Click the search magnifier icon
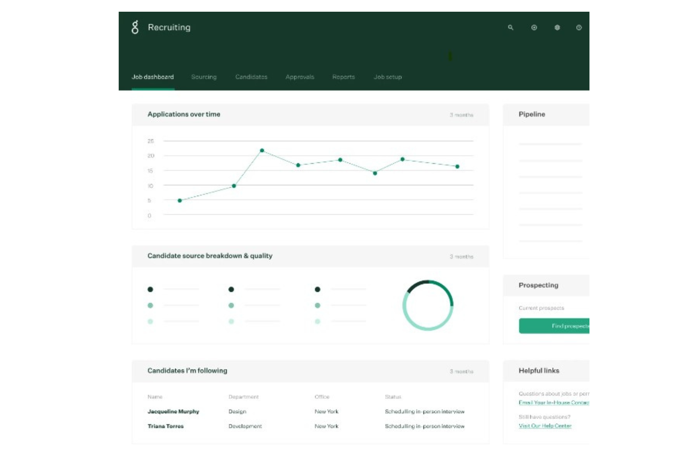The width and height of the screenshot is (695, 463). (510, 28)
